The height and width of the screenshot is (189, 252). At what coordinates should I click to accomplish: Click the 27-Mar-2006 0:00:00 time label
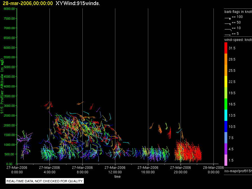[x=17, y=170]
